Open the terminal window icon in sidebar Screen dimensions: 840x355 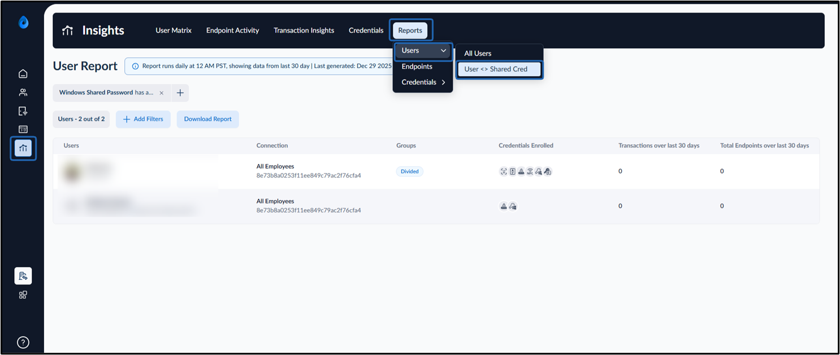[x=23, y=129]
